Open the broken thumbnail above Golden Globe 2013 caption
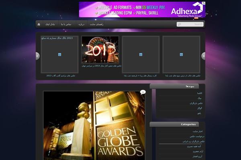Viewport: 241px width, 160px height. [59, 54]
